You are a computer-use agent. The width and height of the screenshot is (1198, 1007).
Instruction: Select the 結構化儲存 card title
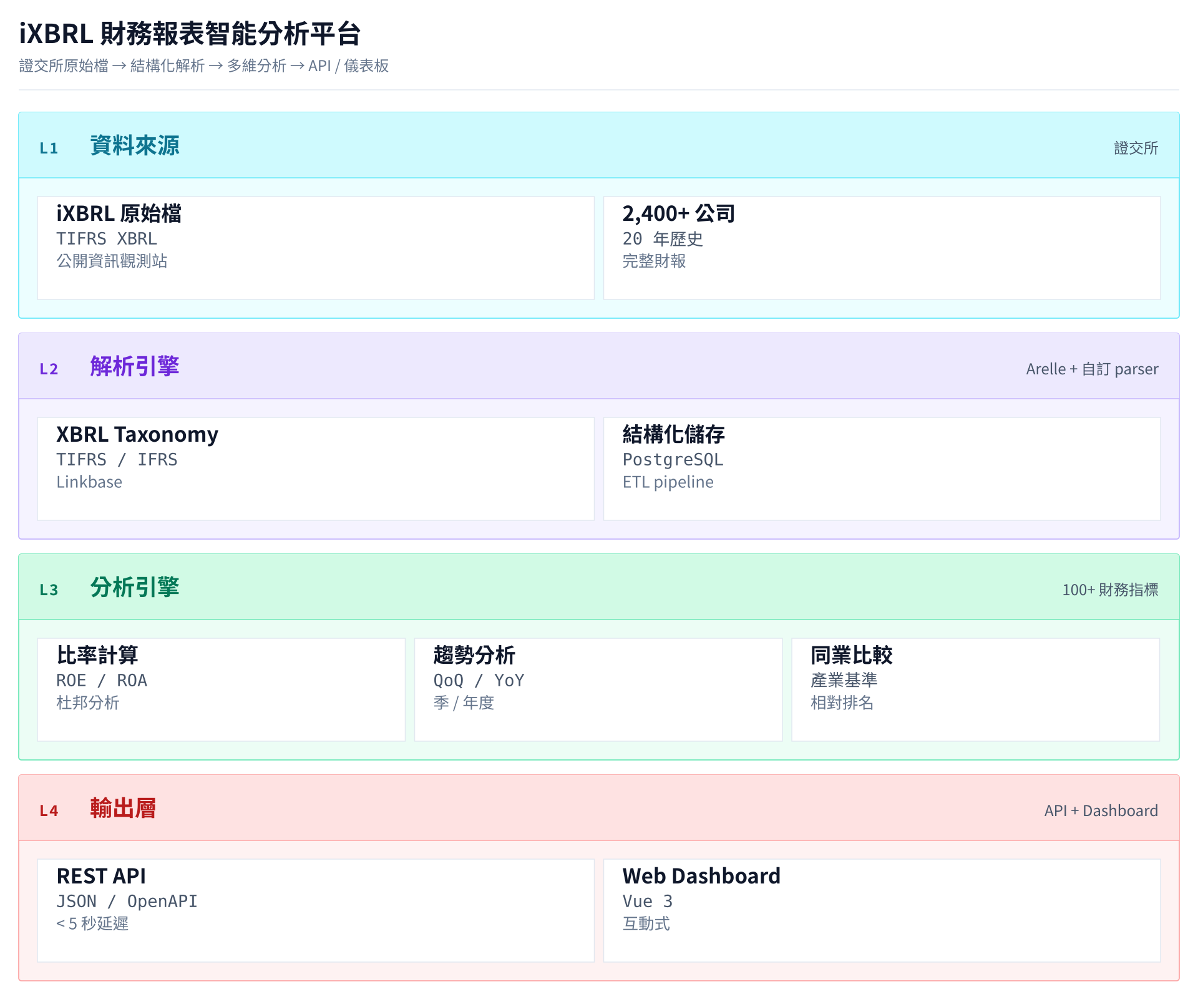point(673,434)
